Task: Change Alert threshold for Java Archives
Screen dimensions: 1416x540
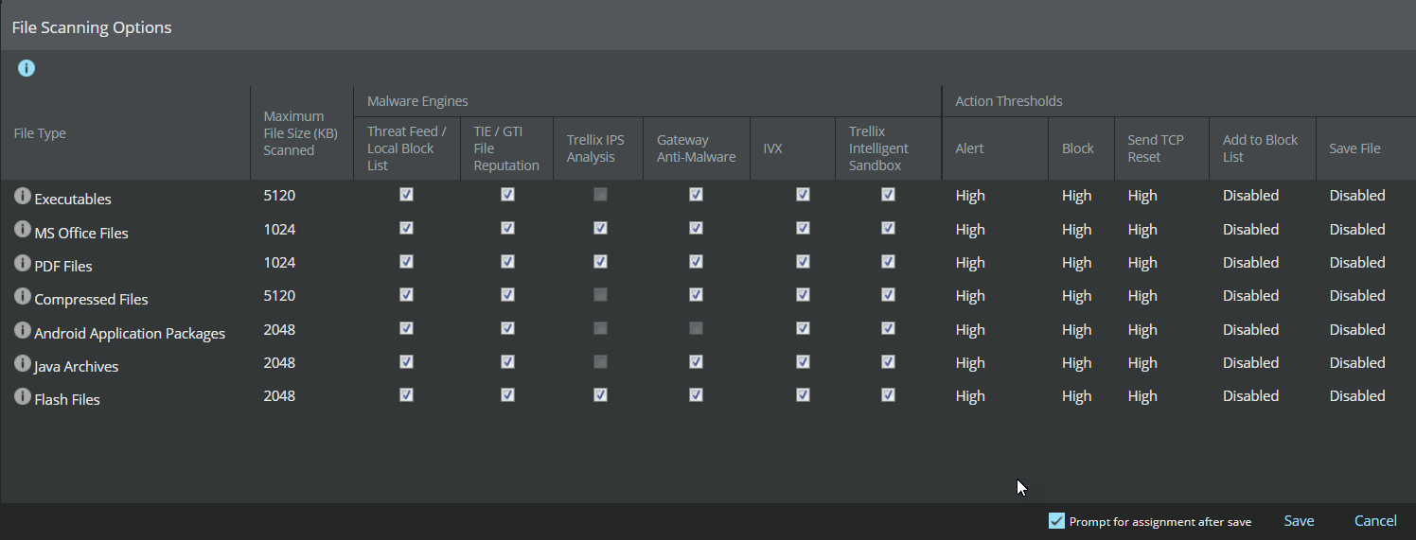Action: click(970, 363)
